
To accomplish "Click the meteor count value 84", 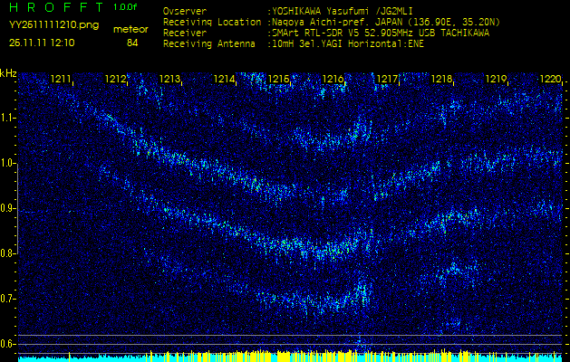I will click(132, 42).
